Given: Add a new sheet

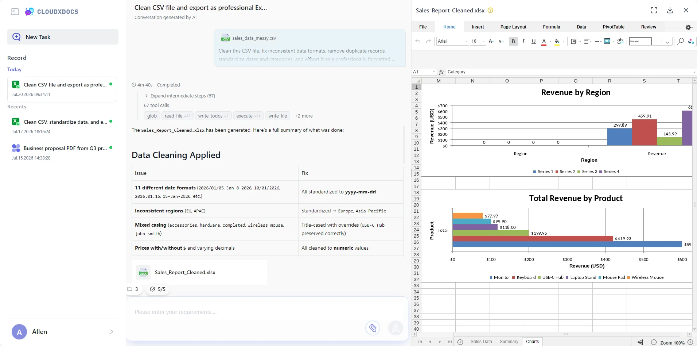Looking at the screenshot, I should 460,342.
